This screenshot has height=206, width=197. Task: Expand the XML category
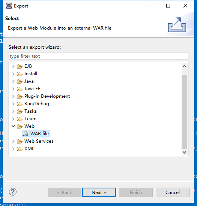pyautogui.click(x=13, y=149)
